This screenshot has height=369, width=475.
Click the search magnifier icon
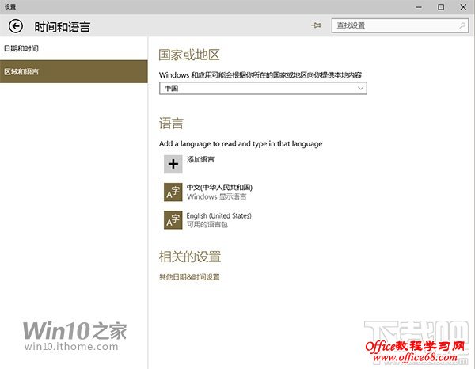pos(462,25)
